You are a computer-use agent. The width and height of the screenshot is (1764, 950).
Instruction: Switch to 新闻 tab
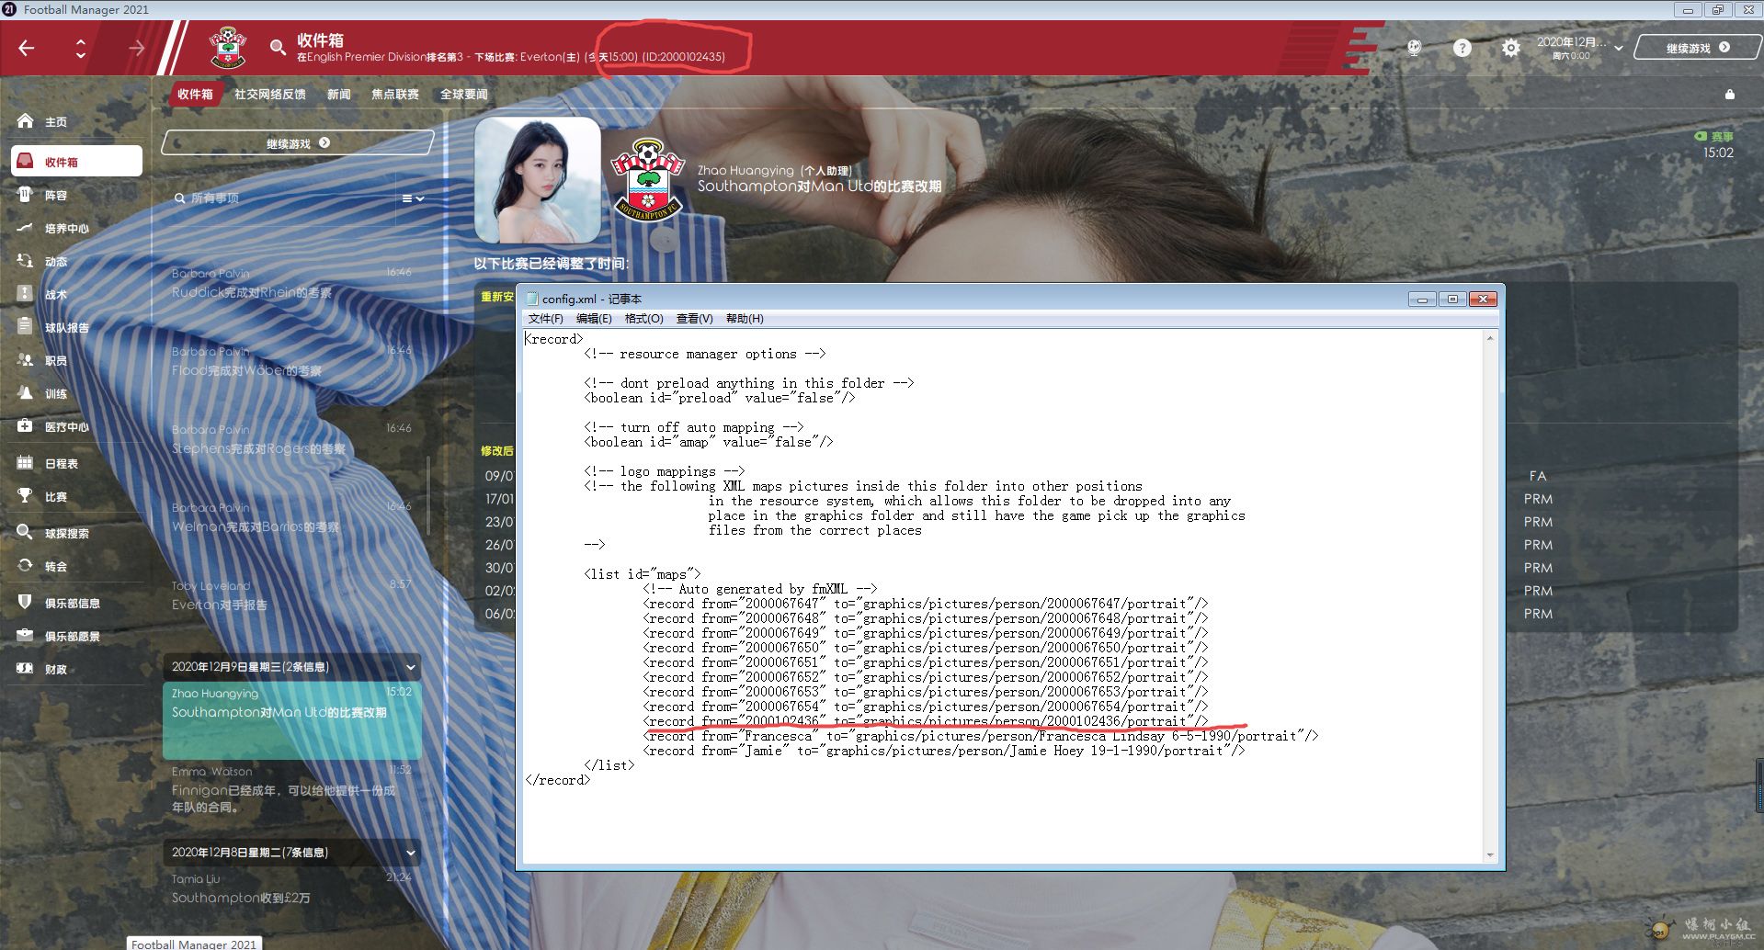pos(339,94)
